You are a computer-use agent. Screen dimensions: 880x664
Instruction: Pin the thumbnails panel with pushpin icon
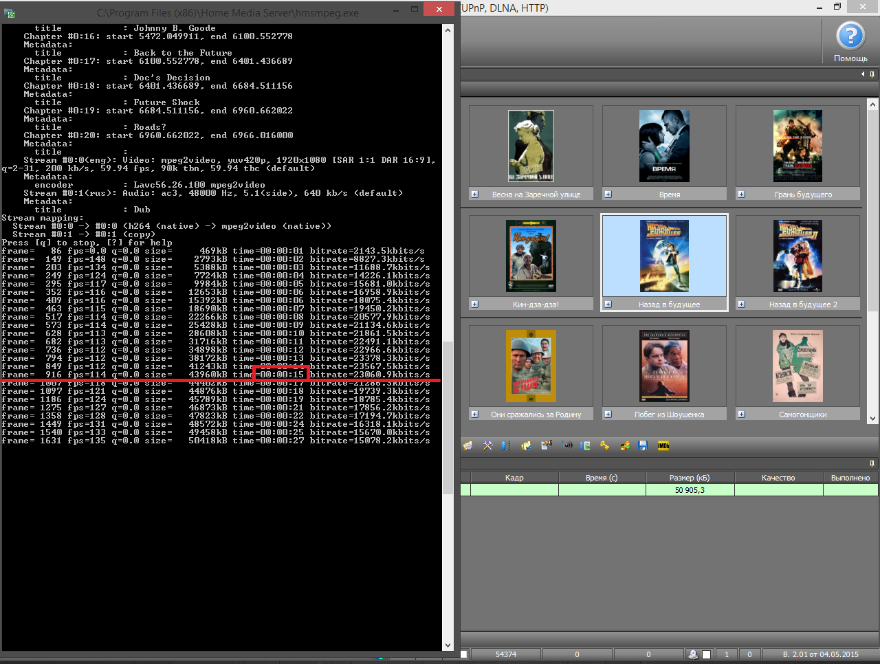[x=872, y=74]
